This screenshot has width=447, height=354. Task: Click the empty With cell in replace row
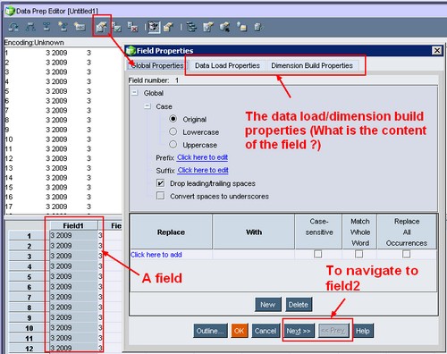(254, 255)
